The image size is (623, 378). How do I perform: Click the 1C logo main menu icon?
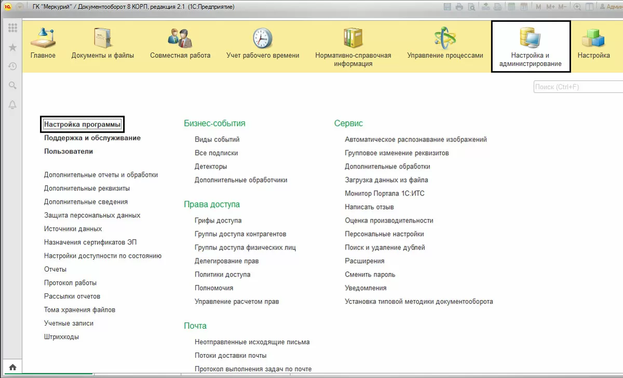point(8,7)
